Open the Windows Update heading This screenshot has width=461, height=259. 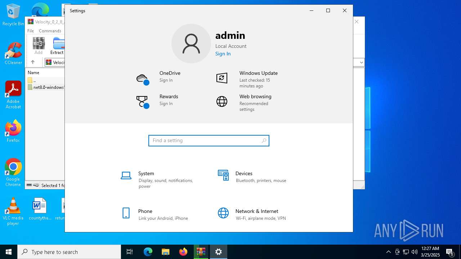click(259, 73)
